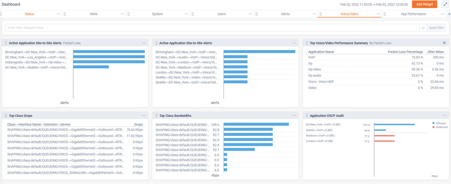The width and height of the screenshot is (451, 184).
Task: Click Application DSCP Audit widget drag handle
Action: (x=307, y=116)
